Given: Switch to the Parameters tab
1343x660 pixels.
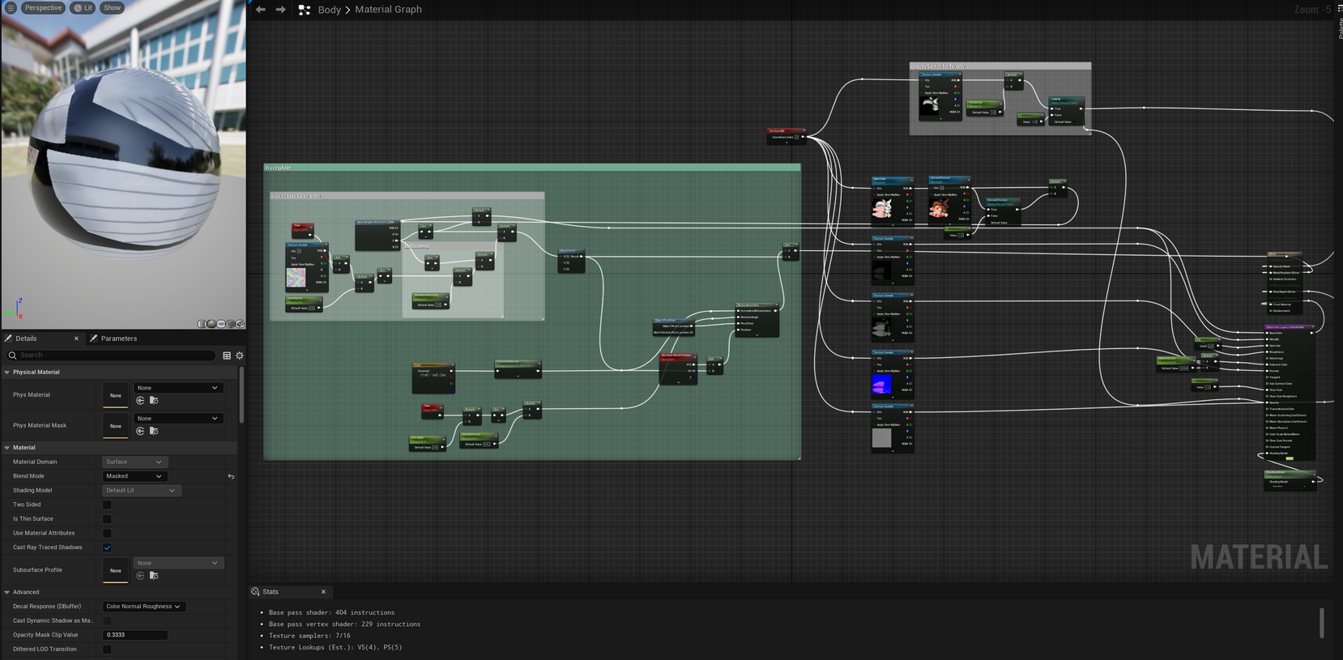Looking at the screenshot, I should 118,339.
